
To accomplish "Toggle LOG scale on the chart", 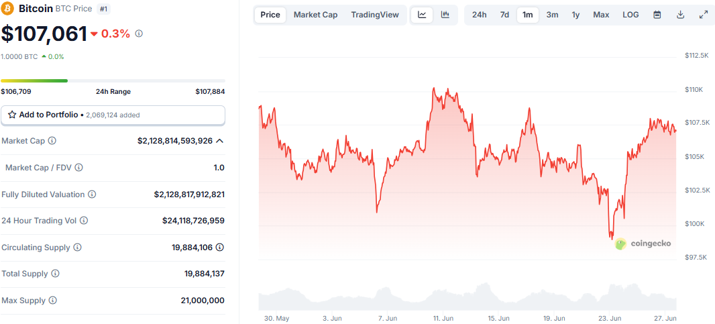I will pos(630,15).
